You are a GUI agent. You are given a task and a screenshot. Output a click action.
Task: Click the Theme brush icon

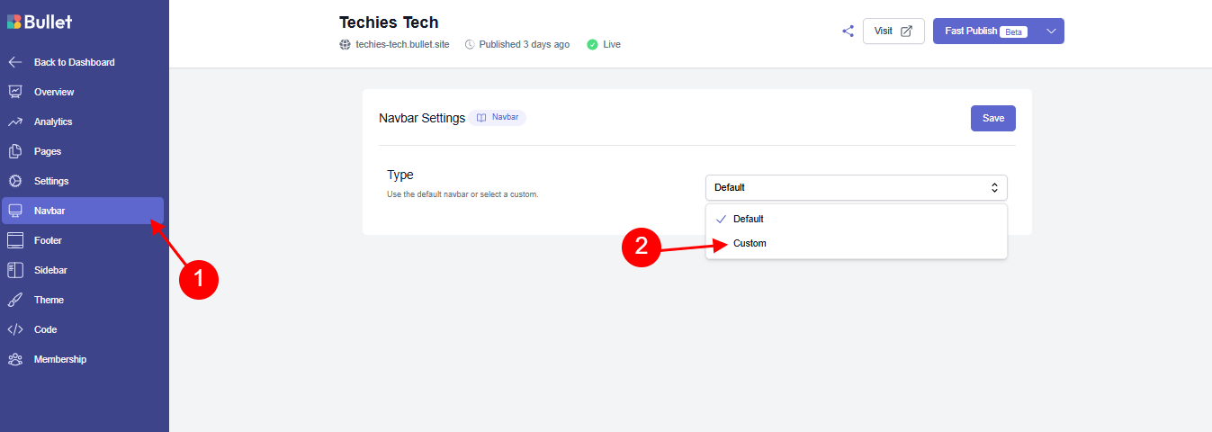tap(14, 300)
